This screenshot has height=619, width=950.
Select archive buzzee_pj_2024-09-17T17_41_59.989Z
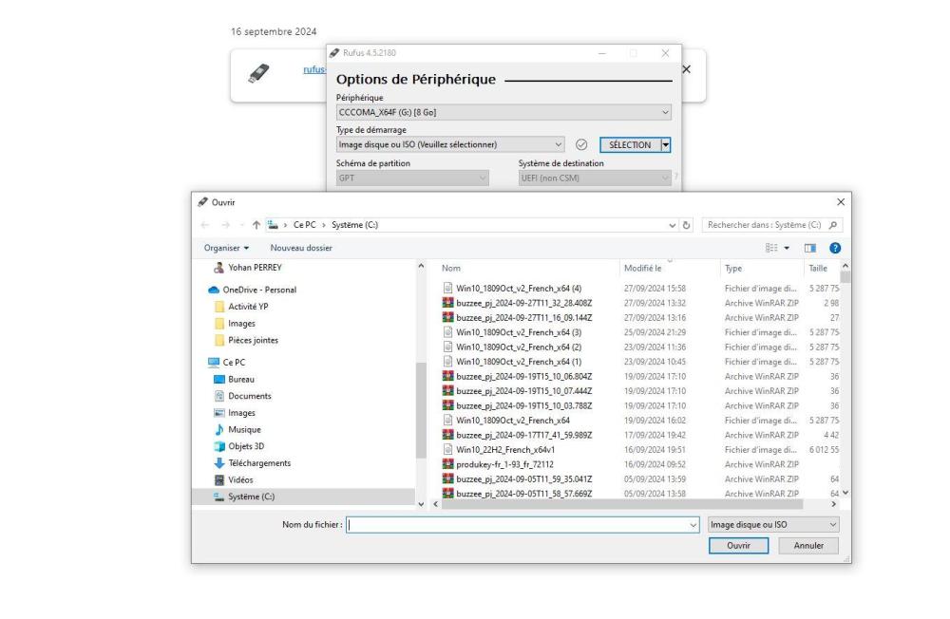point(524,435)
